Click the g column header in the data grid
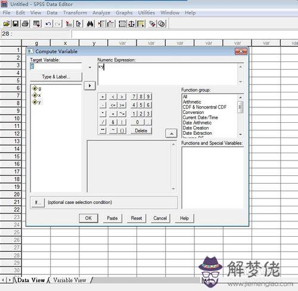 click(x=36, y=43)
